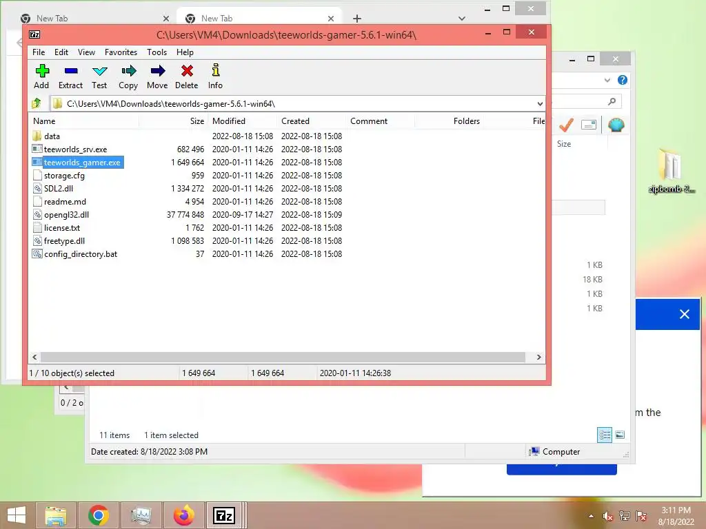Sort by the Name column header
706x529 pixels.
pos(84,121)
